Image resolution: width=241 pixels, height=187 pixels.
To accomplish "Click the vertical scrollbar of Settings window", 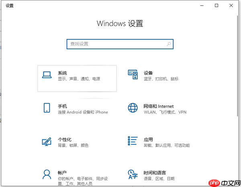I will pos(238,66).
